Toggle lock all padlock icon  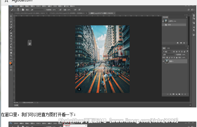(x=177, y=57)
